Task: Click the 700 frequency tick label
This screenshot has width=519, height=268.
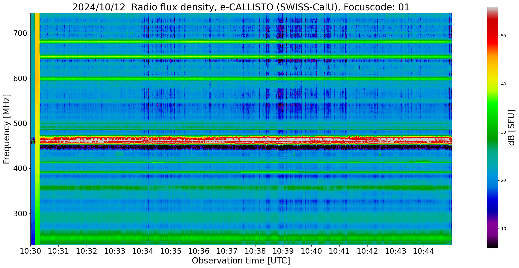Action: pos(20,33)
